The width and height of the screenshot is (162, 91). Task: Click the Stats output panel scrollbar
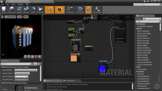[133, 86]
